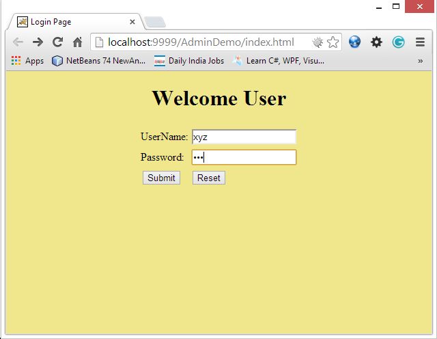Focus the UserName text field
437x339 pixels.
point(244,137)
